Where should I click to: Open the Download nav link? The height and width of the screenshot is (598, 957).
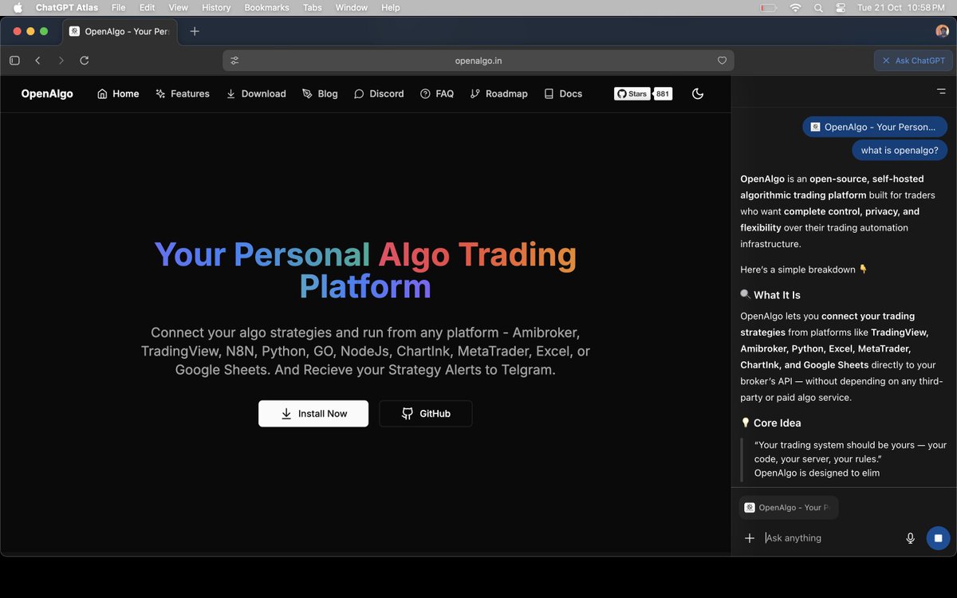pos(256,94)
